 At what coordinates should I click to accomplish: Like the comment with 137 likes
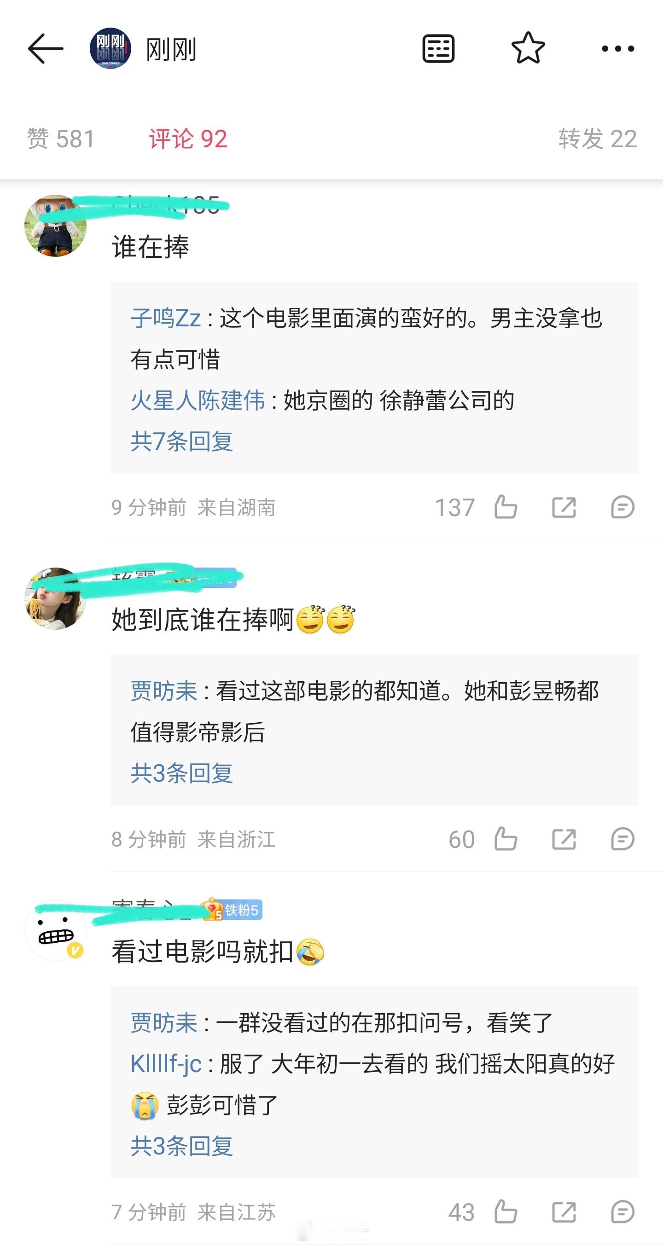click(506, 507)
